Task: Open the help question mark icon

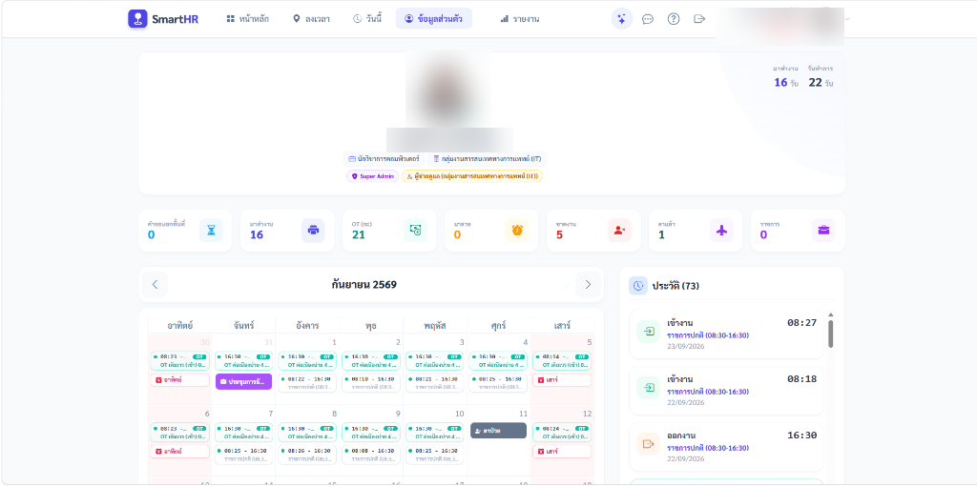Action: click(x=674, y=19)
